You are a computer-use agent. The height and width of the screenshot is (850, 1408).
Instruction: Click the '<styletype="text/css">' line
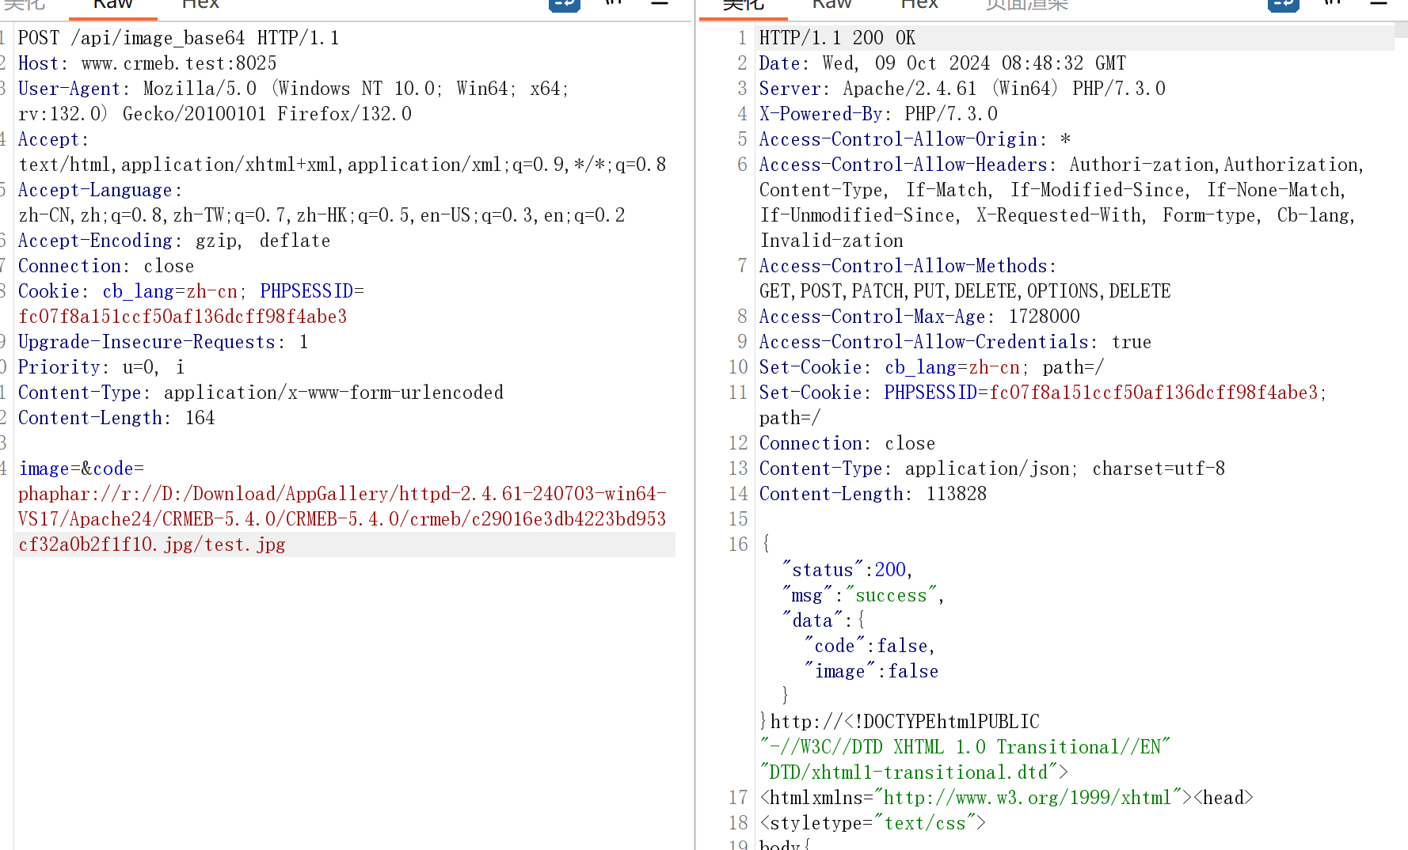[873, 823]
